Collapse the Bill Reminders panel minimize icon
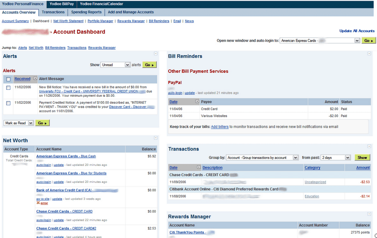 pyautogui.click(x=369, y=54)
